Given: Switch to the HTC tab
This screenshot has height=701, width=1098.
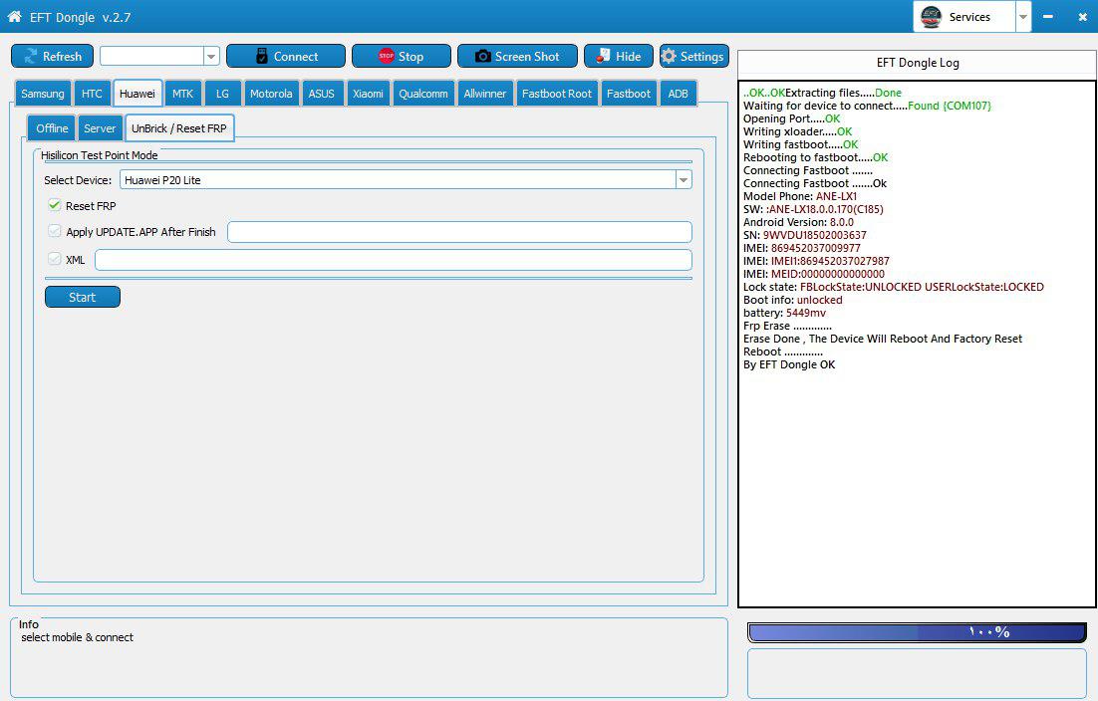Looking at the screenshot, I should pos(92,93).
